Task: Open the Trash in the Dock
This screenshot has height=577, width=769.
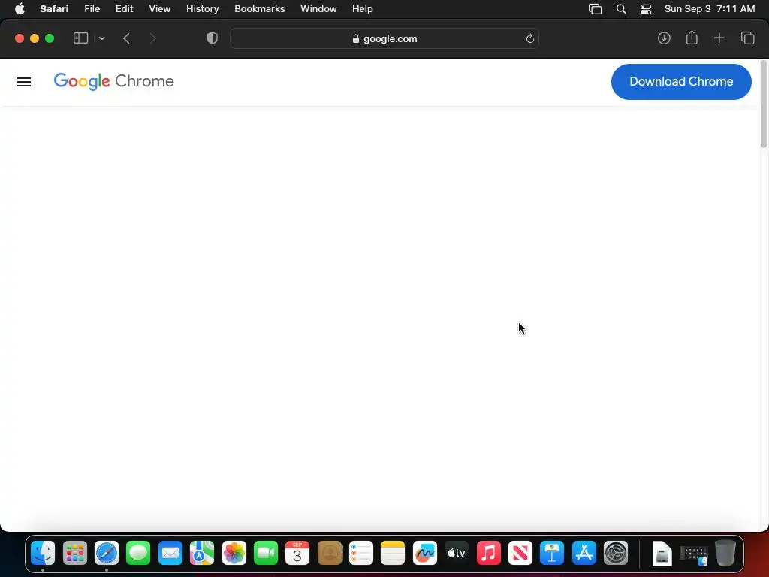Action: tap(725, 554)
